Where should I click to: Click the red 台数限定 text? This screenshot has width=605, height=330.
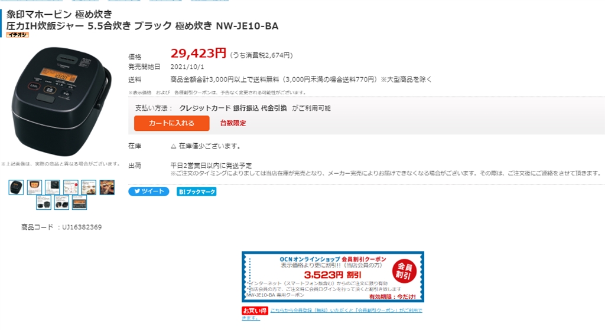coord(233,123)
